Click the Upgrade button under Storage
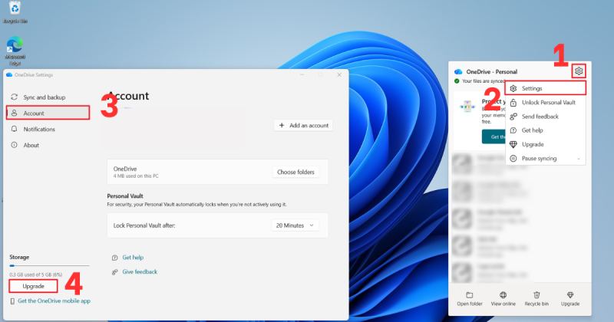 [x=33, y=286]
